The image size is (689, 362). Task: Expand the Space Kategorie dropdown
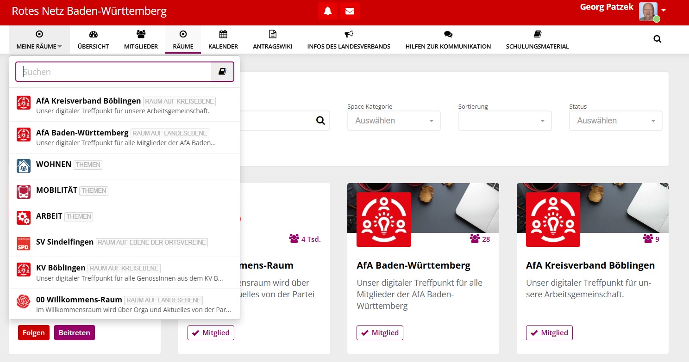click(x=394, y=121)
